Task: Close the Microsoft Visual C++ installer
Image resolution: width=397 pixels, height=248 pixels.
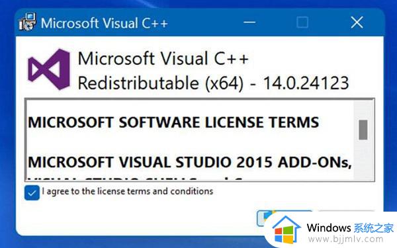Action: coord(357,22)
